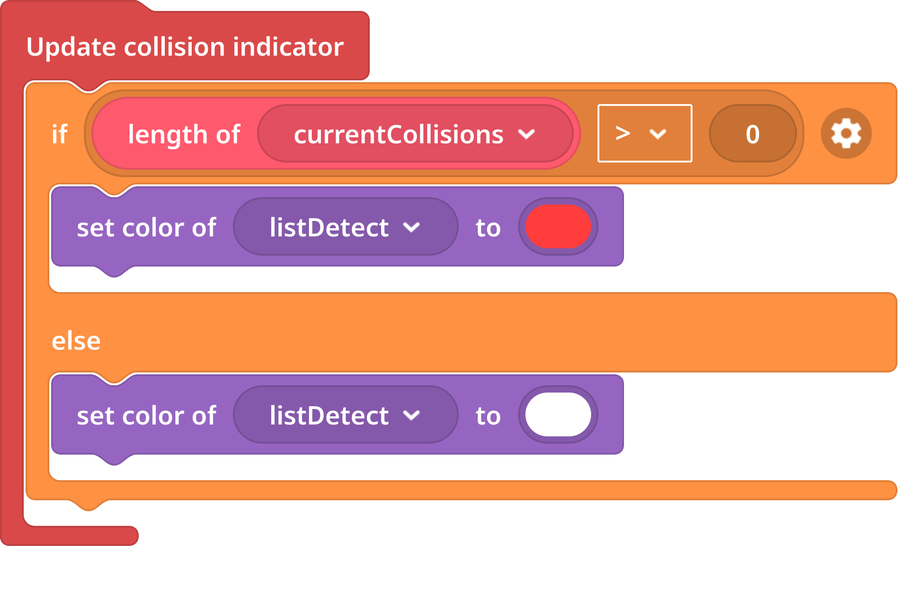Image resolution: width=923 pixels, height=608 pixels.
Task: Click the chevron next to the > operator
Action: [658, 134]
